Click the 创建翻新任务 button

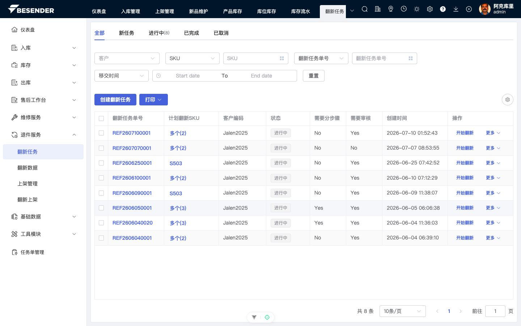(115, 100)
